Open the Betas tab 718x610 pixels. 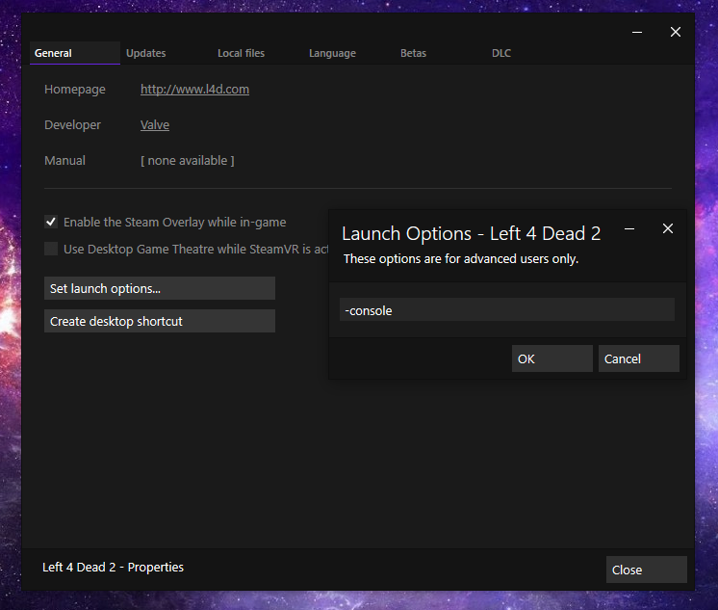tap(413, 53)
